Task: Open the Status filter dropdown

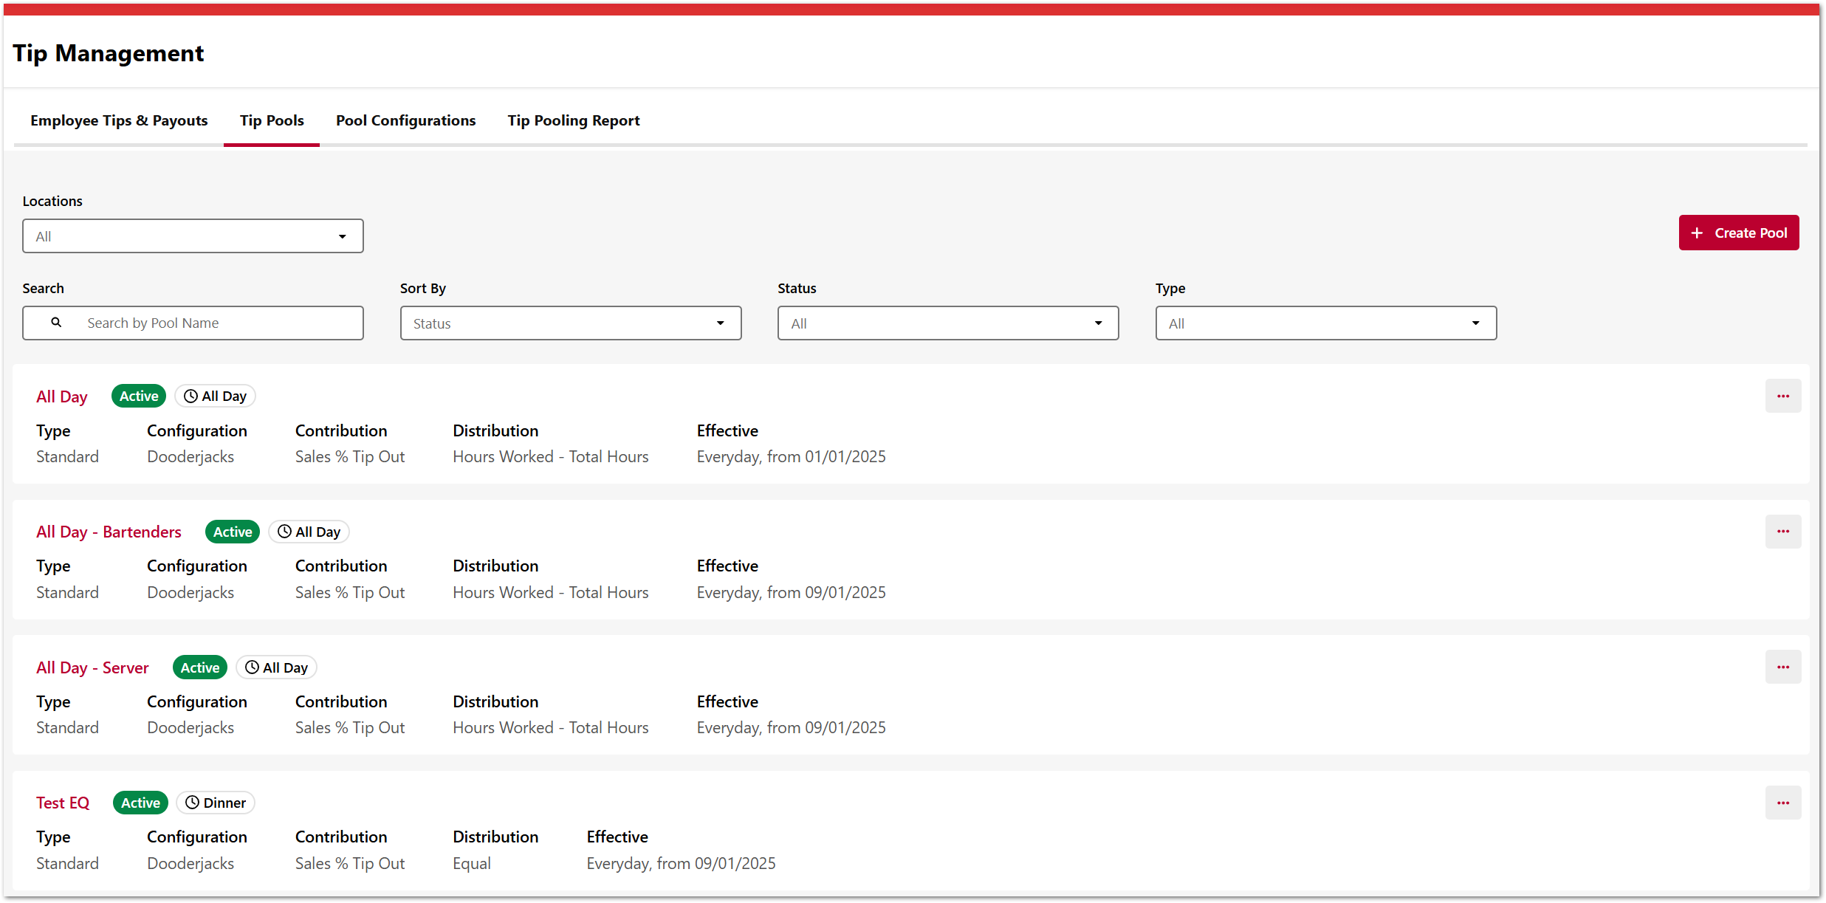Action: (x=947, y=323)
